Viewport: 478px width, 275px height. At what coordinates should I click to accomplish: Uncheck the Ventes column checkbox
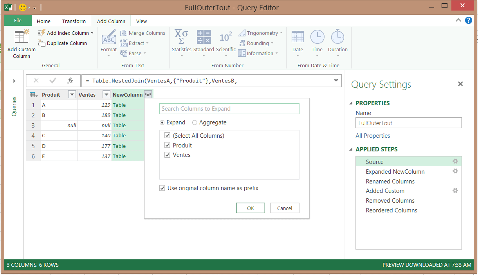pos(168,155)
